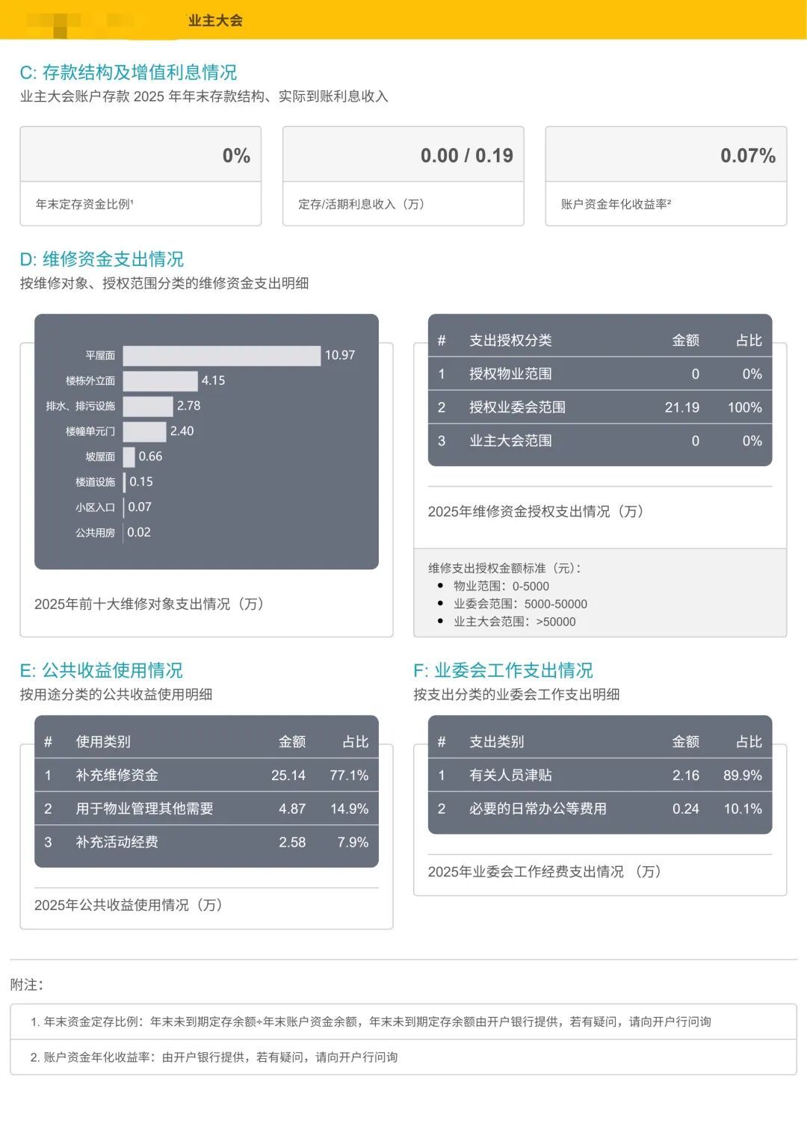Click footnote 2 about 账户资金年化收益率
Screen dimensions: 807x1141
[214, 1057]
